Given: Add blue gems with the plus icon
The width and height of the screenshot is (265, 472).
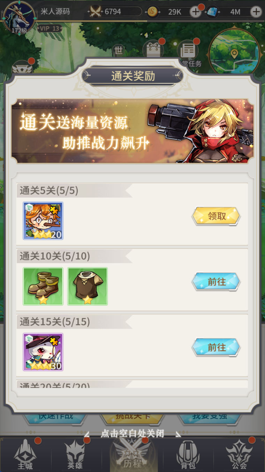Looking at the screenshot, I should coord(256,12).
